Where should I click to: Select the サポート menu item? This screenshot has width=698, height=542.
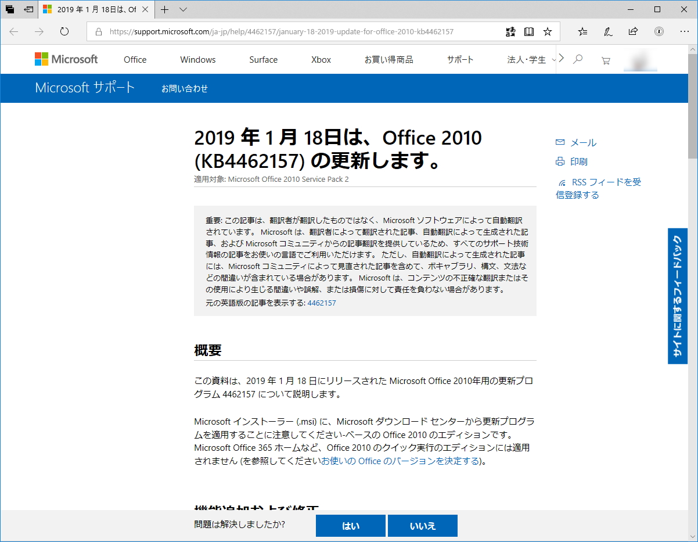tap(459, 59)
